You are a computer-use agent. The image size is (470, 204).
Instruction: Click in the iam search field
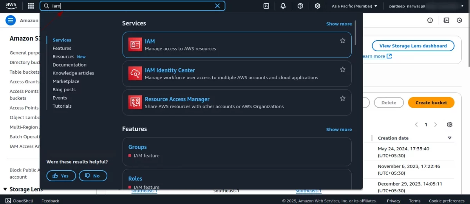pyautogui.click(x=132, y=6)
